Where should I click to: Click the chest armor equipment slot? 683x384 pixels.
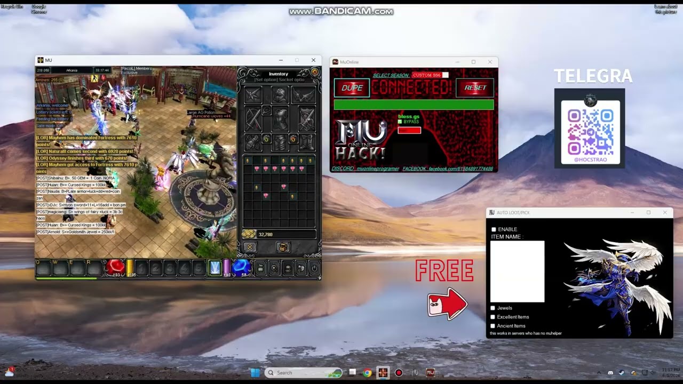click(x=280, y=119)
